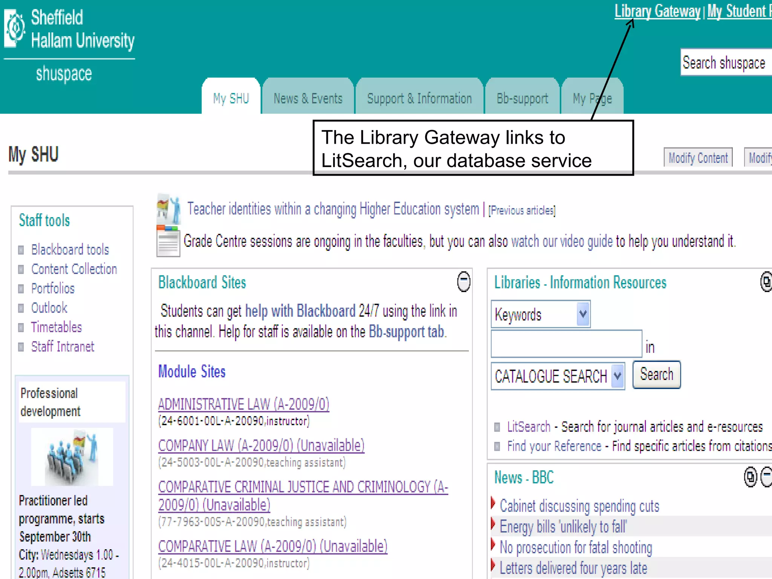Image resolution: width=772 pixels, height=579 pixels.
Task: Detach the News - BBC panel
Action: pyautogui.click(x=750, y=477)
